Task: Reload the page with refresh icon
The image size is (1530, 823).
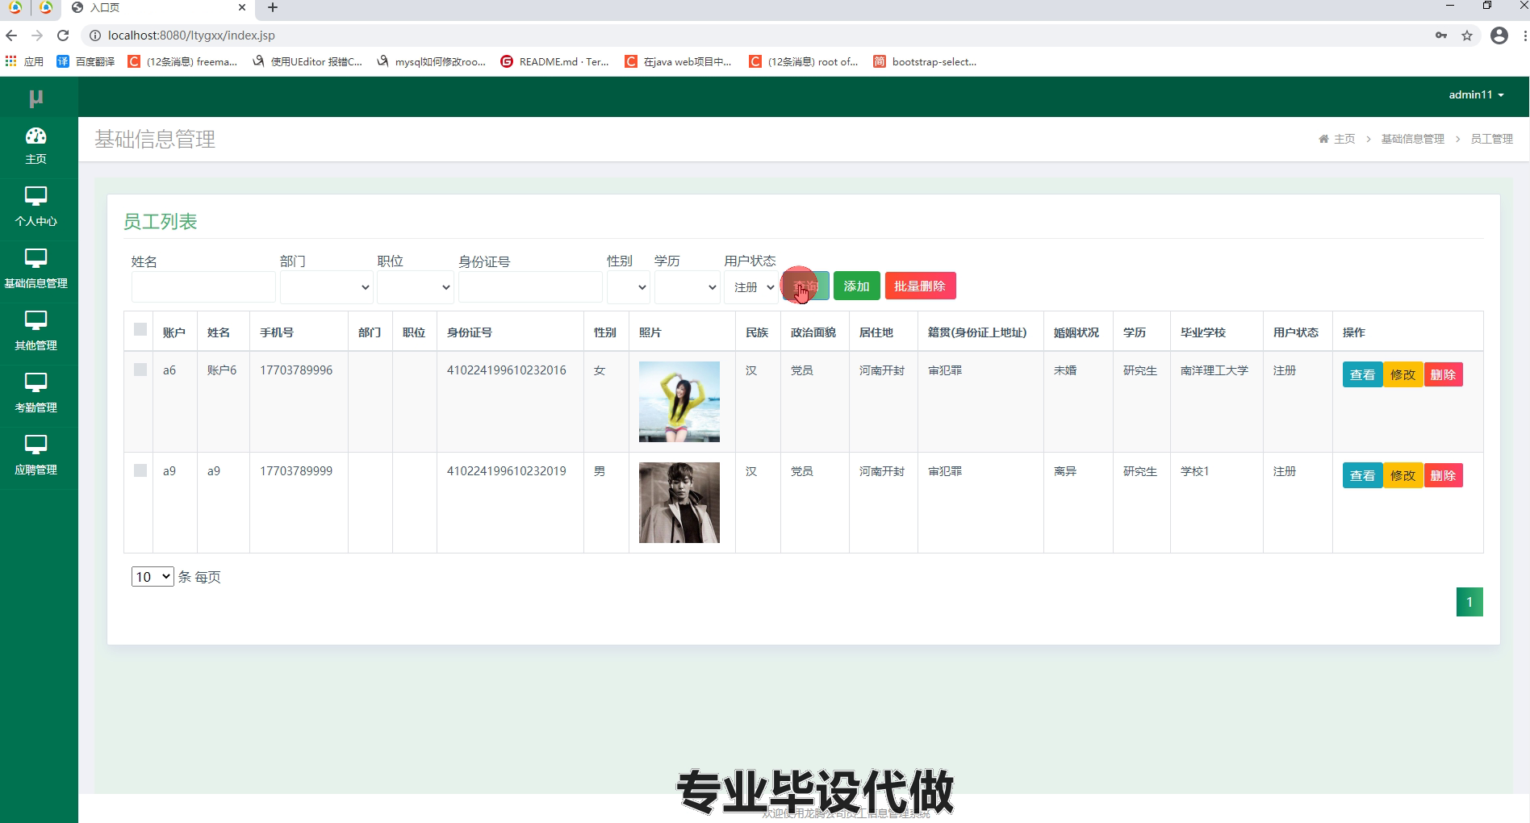Action: click(x=63, y=36)
